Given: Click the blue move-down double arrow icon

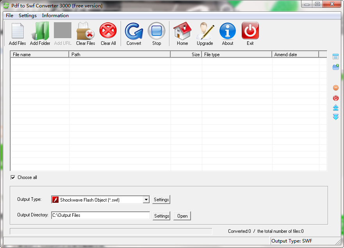Looking at the screenshot, I should (x=336, y=117).
